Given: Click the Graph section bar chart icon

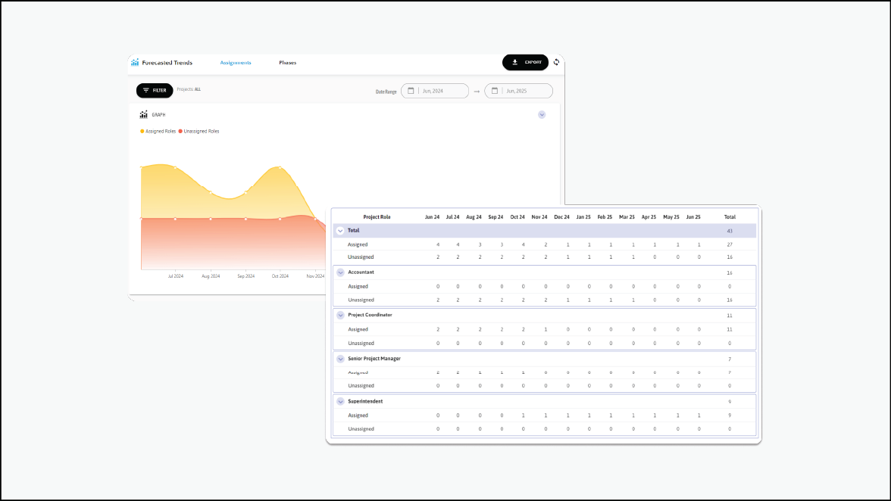Looking at the screenshot, I should pyautogui.click(x=143, y=115).
